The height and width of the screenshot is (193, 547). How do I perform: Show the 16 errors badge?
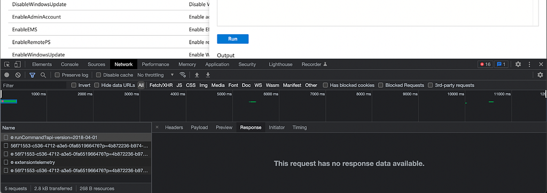point(485,65)
